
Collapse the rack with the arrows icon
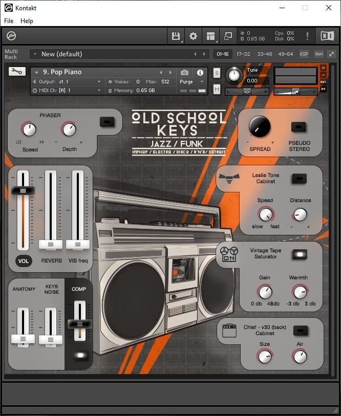click(x=331, y=54)
